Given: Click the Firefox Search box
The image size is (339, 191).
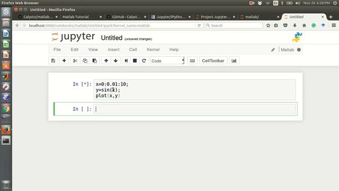Looking at the screenshot, I should coord(234,25).
